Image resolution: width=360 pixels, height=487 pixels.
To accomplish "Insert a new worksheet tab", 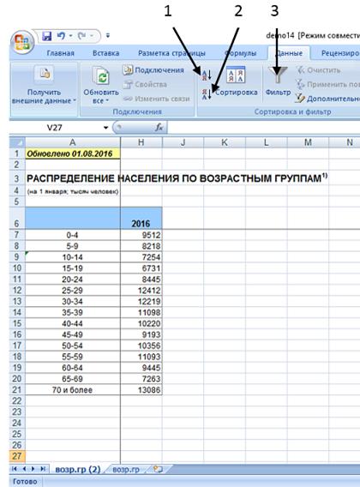I will 158,469.
